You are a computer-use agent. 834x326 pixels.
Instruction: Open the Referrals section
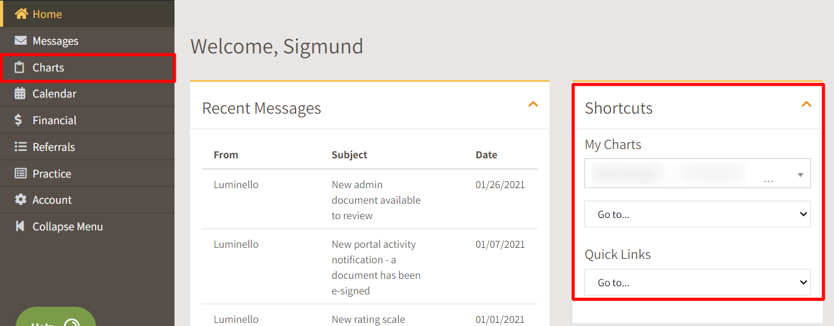point(87,147)
